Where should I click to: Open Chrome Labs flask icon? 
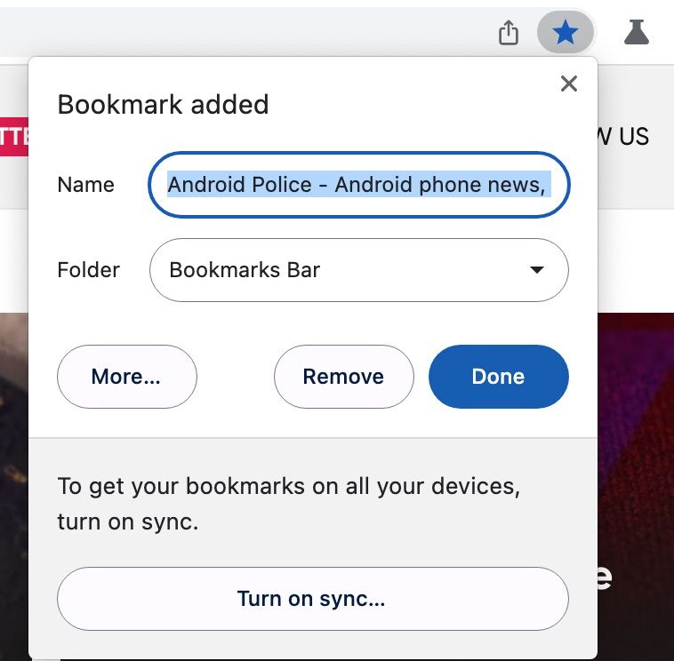636,32
